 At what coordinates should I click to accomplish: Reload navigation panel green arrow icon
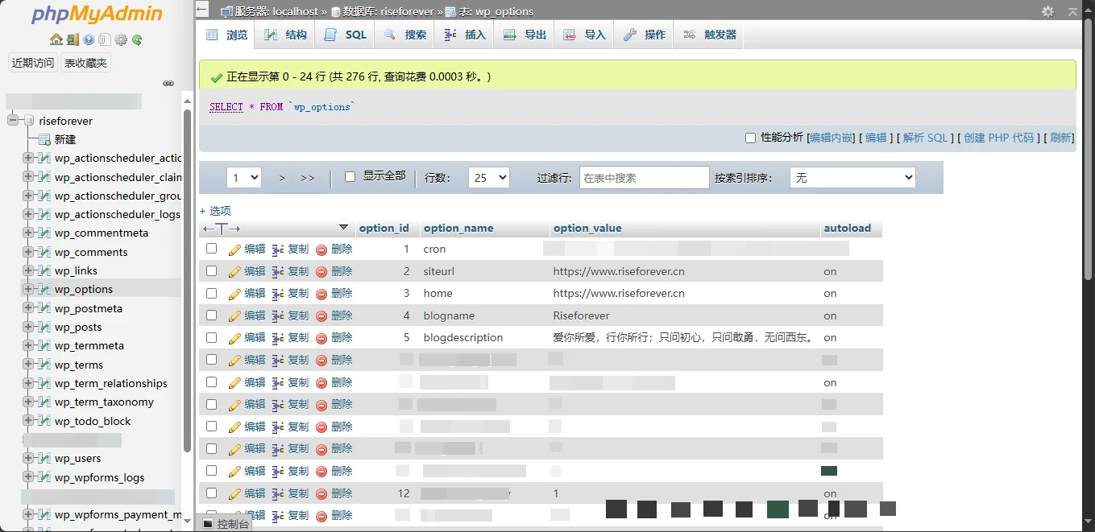pos(137,39)
